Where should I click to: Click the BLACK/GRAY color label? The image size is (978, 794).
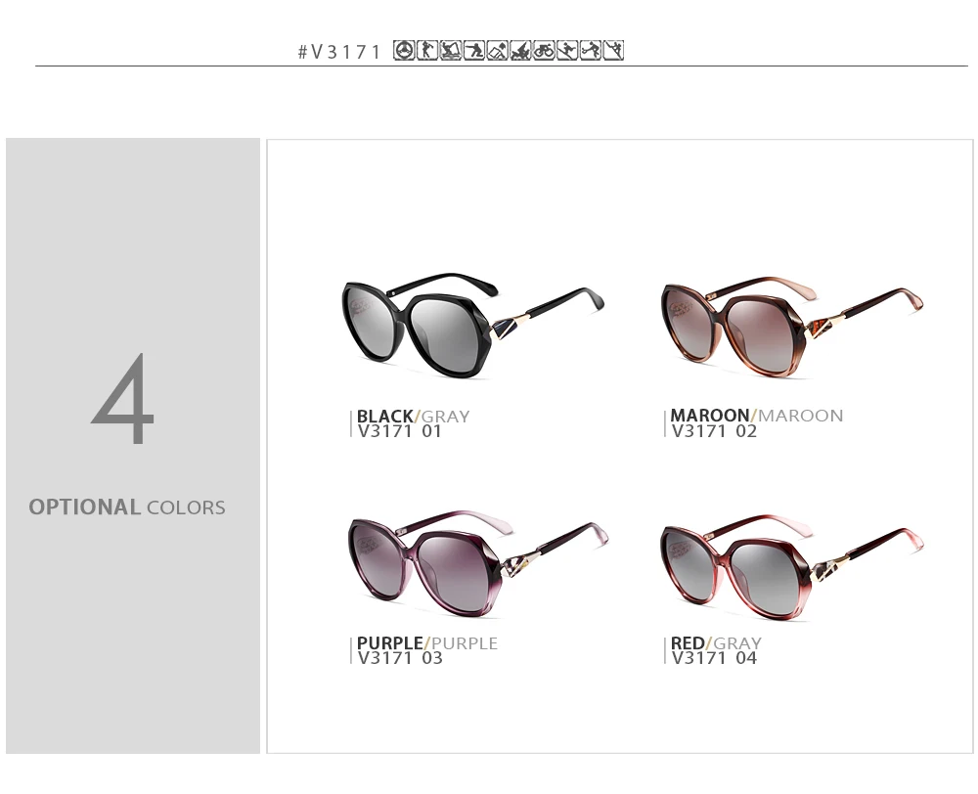coord(413,416)
